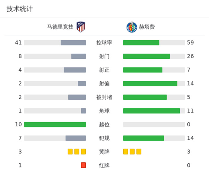This screenshot has height=172, width=209.
Task: Click the 射门 stat label
Action: tap(104, 56)
